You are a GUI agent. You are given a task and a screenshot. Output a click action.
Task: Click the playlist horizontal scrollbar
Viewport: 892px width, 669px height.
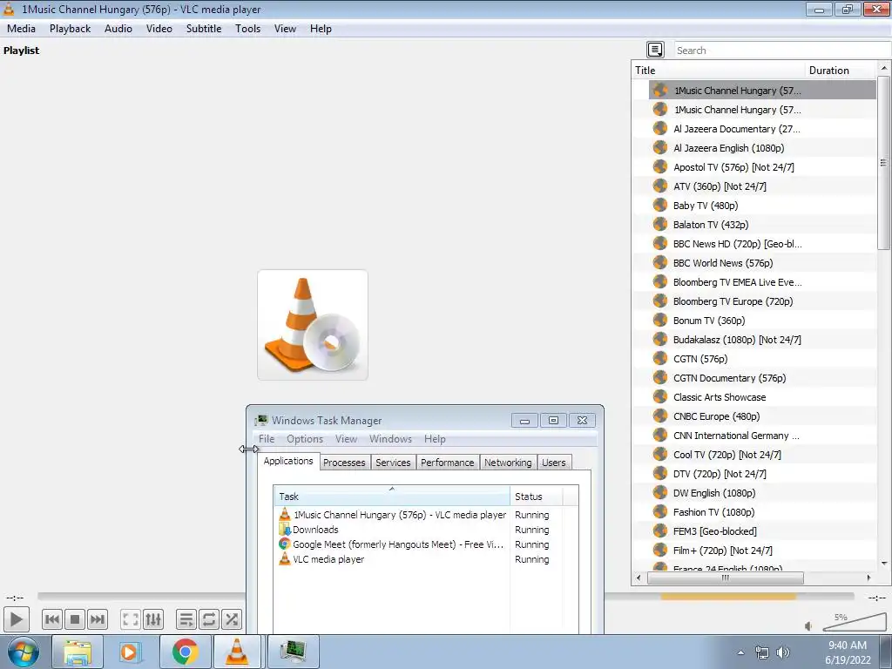726,578
